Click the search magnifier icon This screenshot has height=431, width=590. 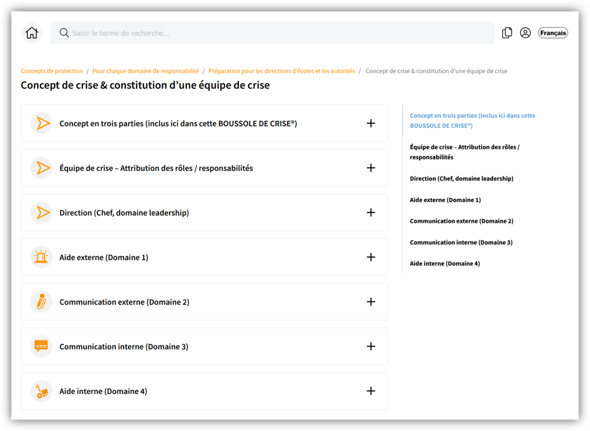[x=64, y=33]
